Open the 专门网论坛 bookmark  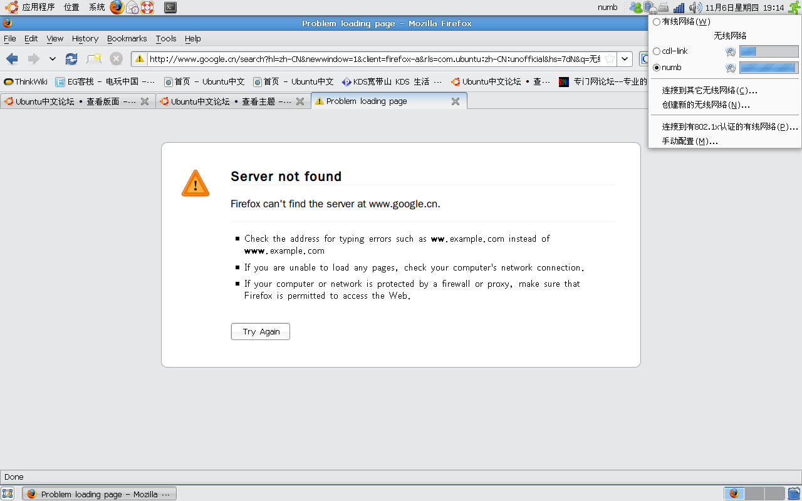point(603,81)
